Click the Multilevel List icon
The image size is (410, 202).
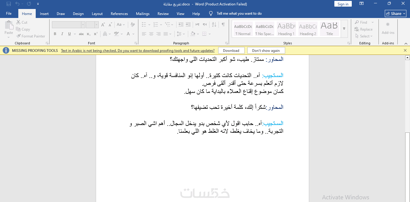167,25
